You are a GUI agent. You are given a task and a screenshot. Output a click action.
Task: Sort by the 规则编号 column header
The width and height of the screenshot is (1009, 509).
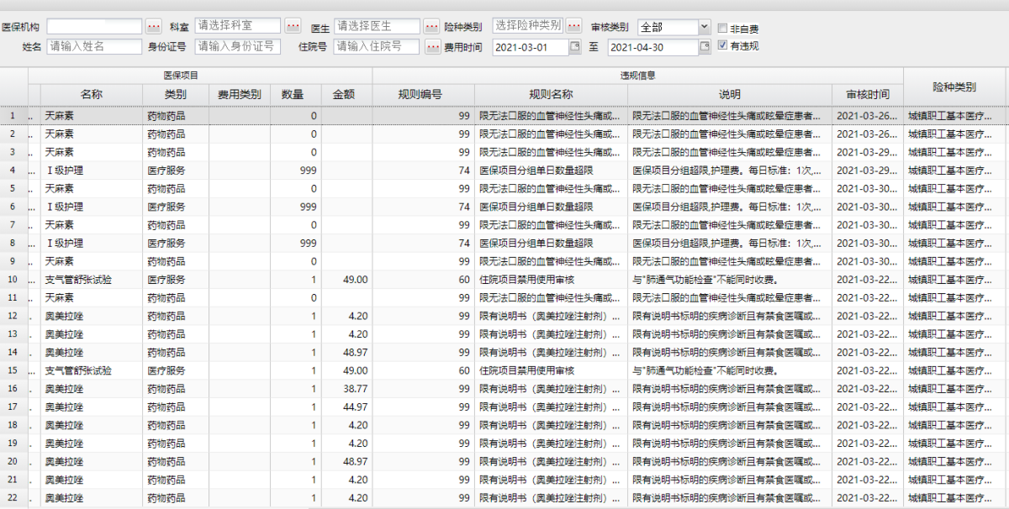coord(423,95)
